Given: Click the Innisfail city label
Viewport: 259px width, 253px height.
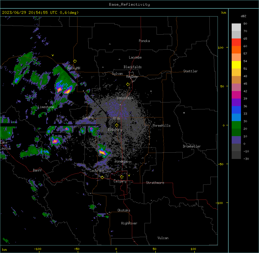Looking at the screenshot, I should [x=125, y=98].
